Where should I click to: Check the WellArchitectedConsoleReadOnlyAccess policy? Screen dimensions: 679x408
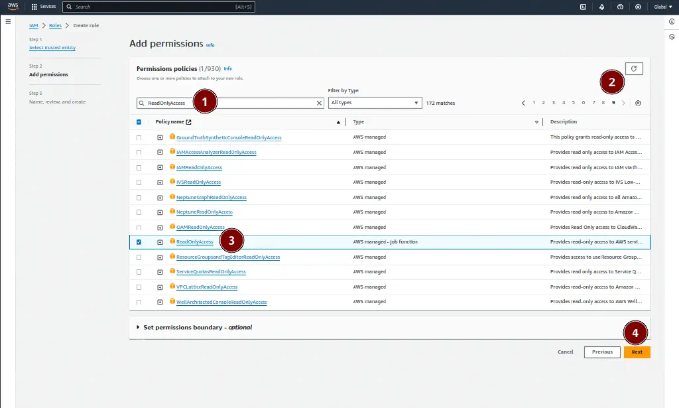pos(139,302)
